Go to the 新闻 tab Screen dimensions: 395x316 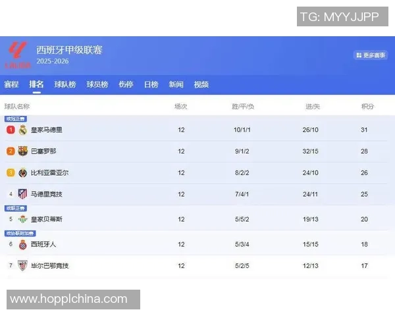(176, 84)
